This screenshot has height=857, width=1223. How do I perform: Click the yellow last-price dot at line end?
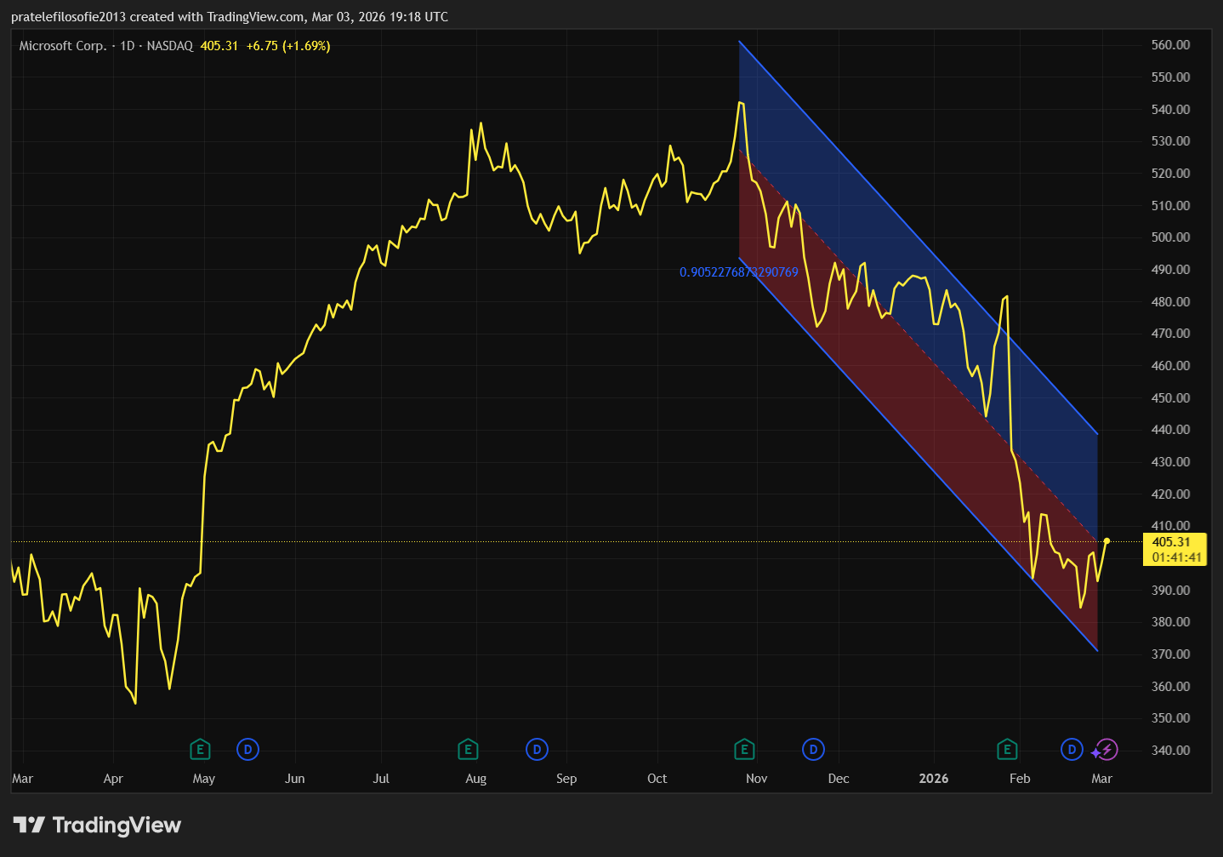[x=1106, y=540]
